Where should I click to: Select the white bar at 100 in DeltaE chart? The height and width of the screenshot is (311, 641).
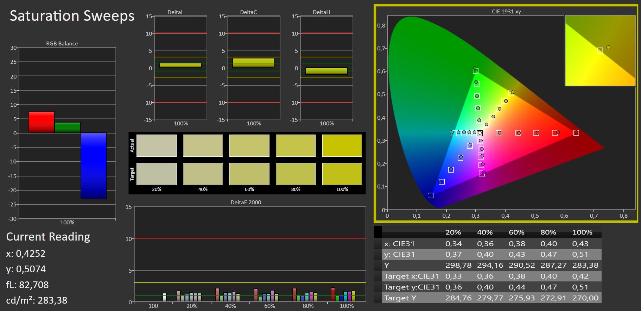click(x=164, y=297)
